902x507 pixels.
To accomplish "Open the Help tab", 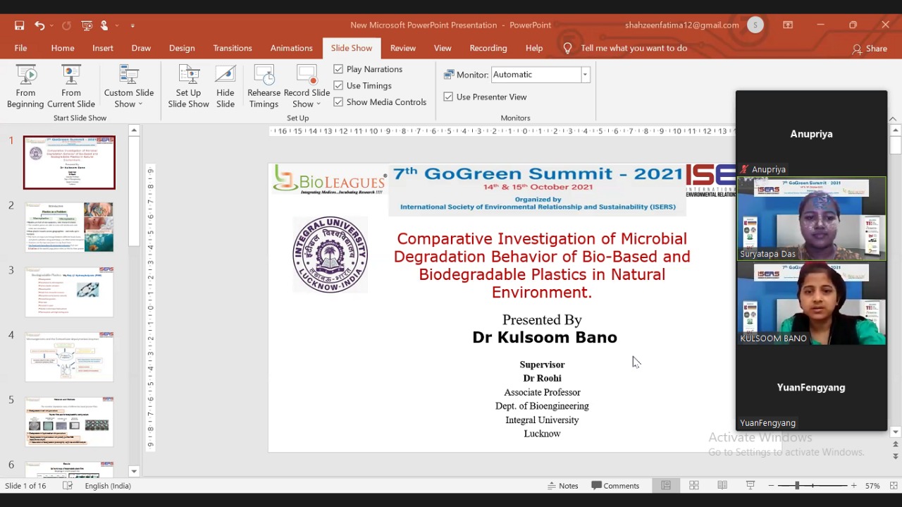I will pyautogui.click(x=534, y=48).
